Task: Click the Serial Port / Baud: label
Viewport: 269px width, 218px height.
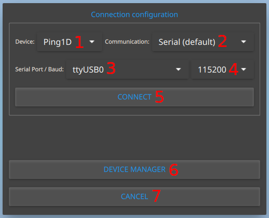Action: (x=40, y=69)
